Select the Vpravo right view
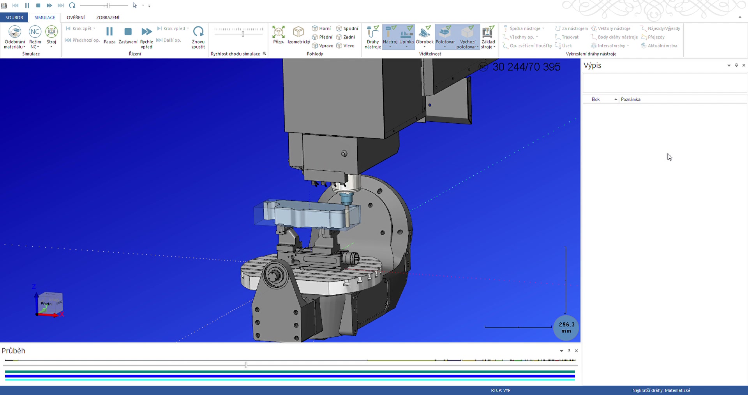 click(x=323, y=45)
